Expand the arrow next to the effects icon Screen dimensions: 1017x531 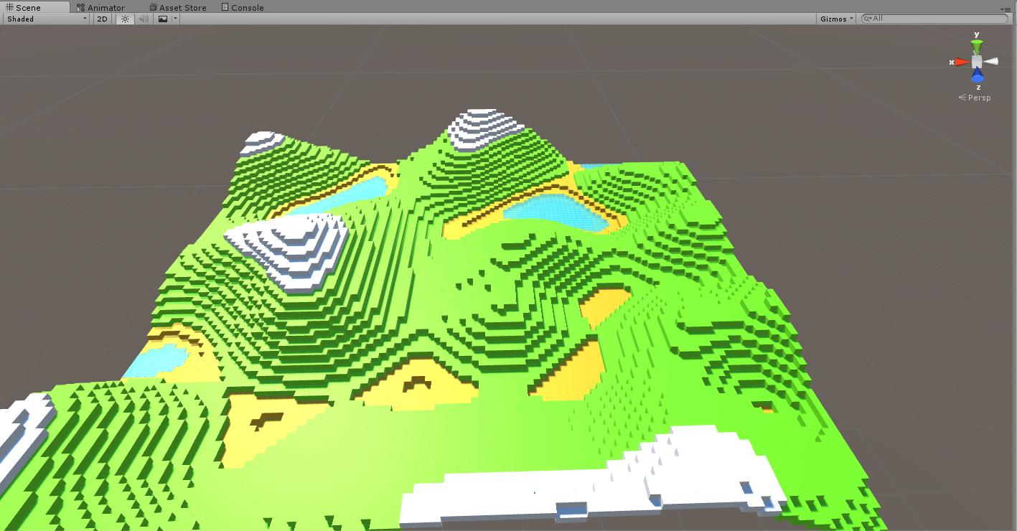174,19
